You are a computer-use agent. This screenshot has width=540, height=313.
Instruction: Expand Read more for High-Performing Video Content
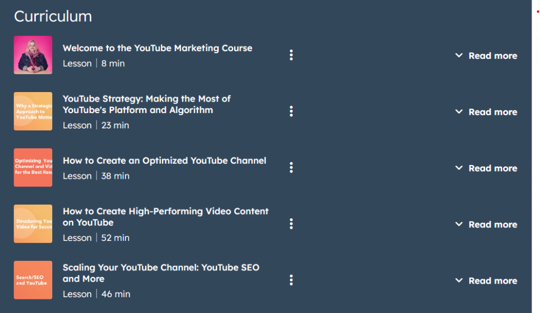click(x=493, y=224)
